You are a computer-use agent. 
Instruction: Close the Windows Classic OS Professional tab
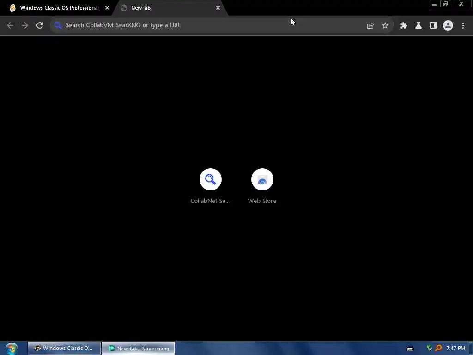(107, 8)
